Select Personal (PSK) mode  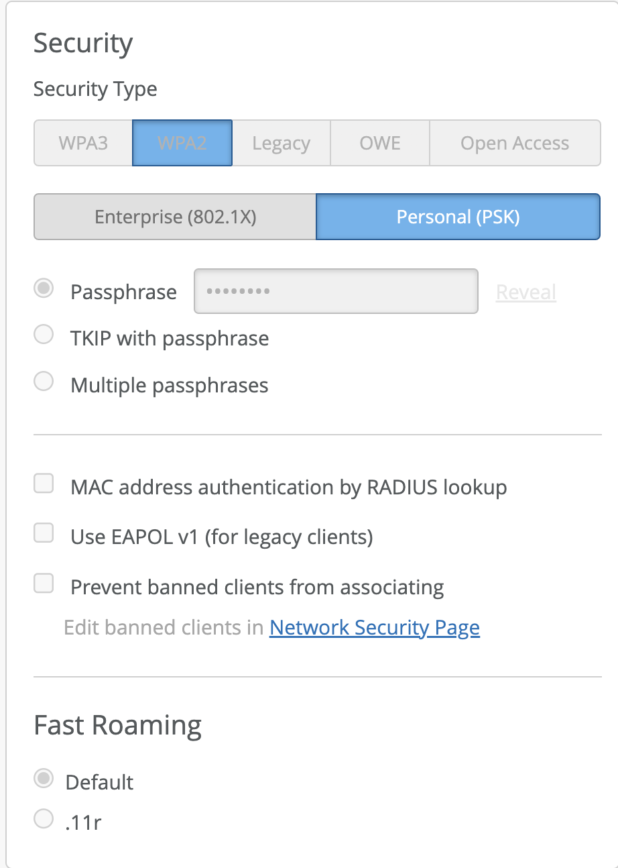click(458, 216)
